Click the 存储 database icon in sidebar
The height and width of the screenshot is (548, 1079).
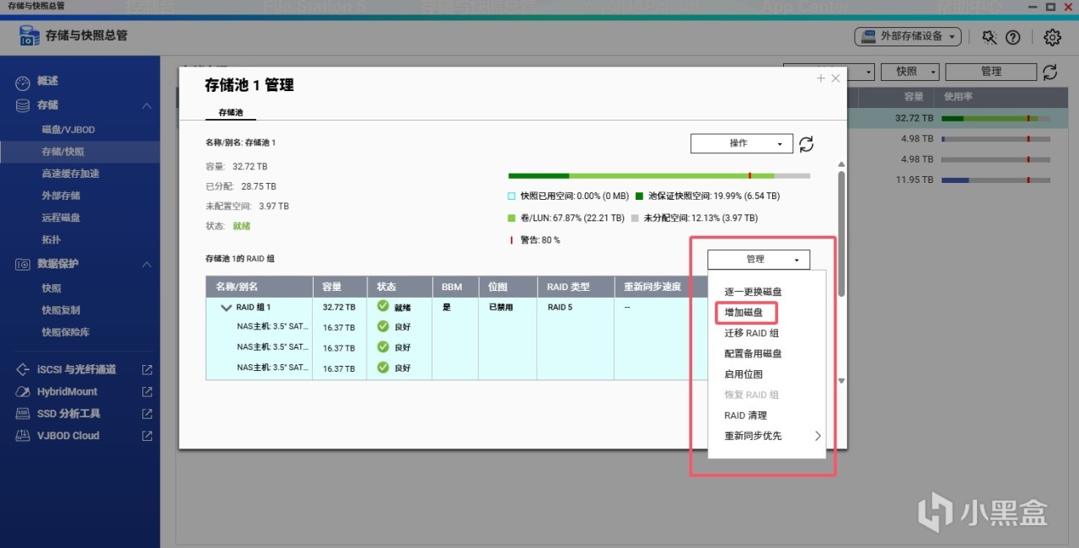click(x=23, y=105)
